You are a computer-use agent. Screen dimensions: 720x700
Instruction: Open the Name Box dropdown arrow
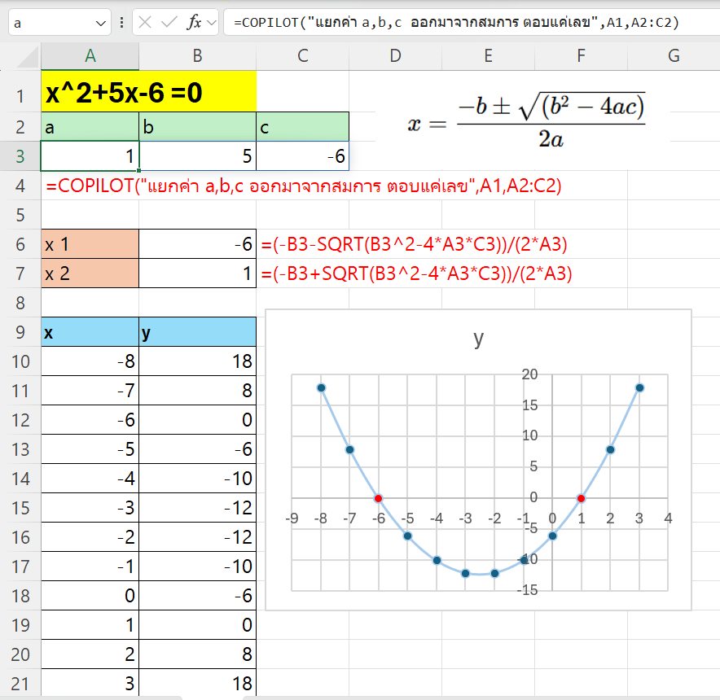pyautogui.click(x=101, y=23)
